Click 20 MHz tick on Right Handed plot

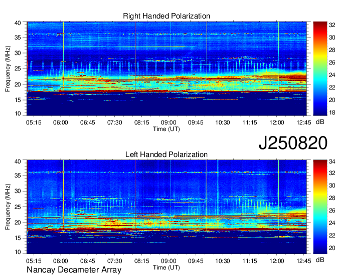[x=18, y=84]
